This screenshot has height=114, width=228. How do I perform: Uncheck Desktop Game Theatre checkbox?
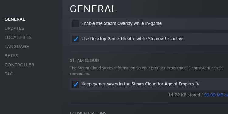point(76,39)
